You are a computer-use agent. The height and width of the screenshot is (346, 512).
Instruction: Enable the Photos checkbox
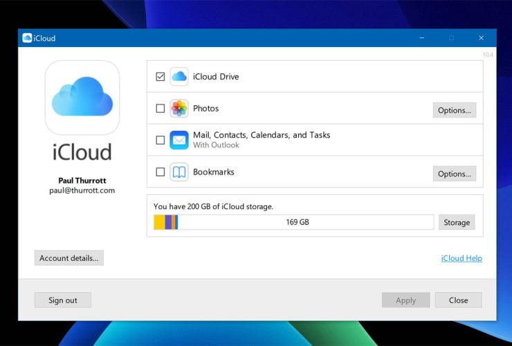(x=161, y=108)
